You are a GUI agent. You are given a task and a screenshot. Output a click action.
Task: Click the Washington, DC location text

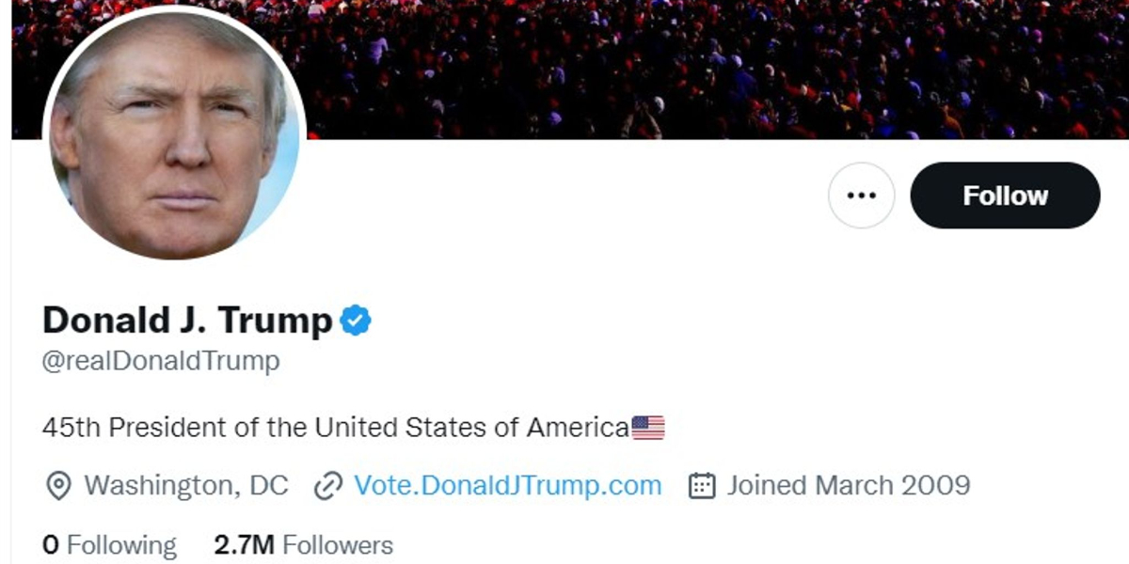coord(186,486)
